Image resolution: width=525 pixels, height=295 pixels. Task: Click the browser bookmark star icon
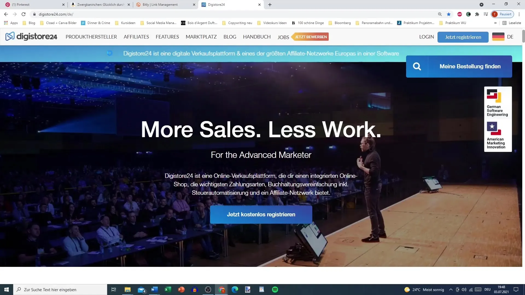tap(448, 14)
